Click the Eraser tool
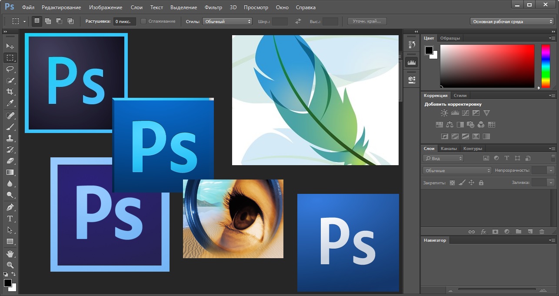 pyautogui.click(x=10, y=161)
